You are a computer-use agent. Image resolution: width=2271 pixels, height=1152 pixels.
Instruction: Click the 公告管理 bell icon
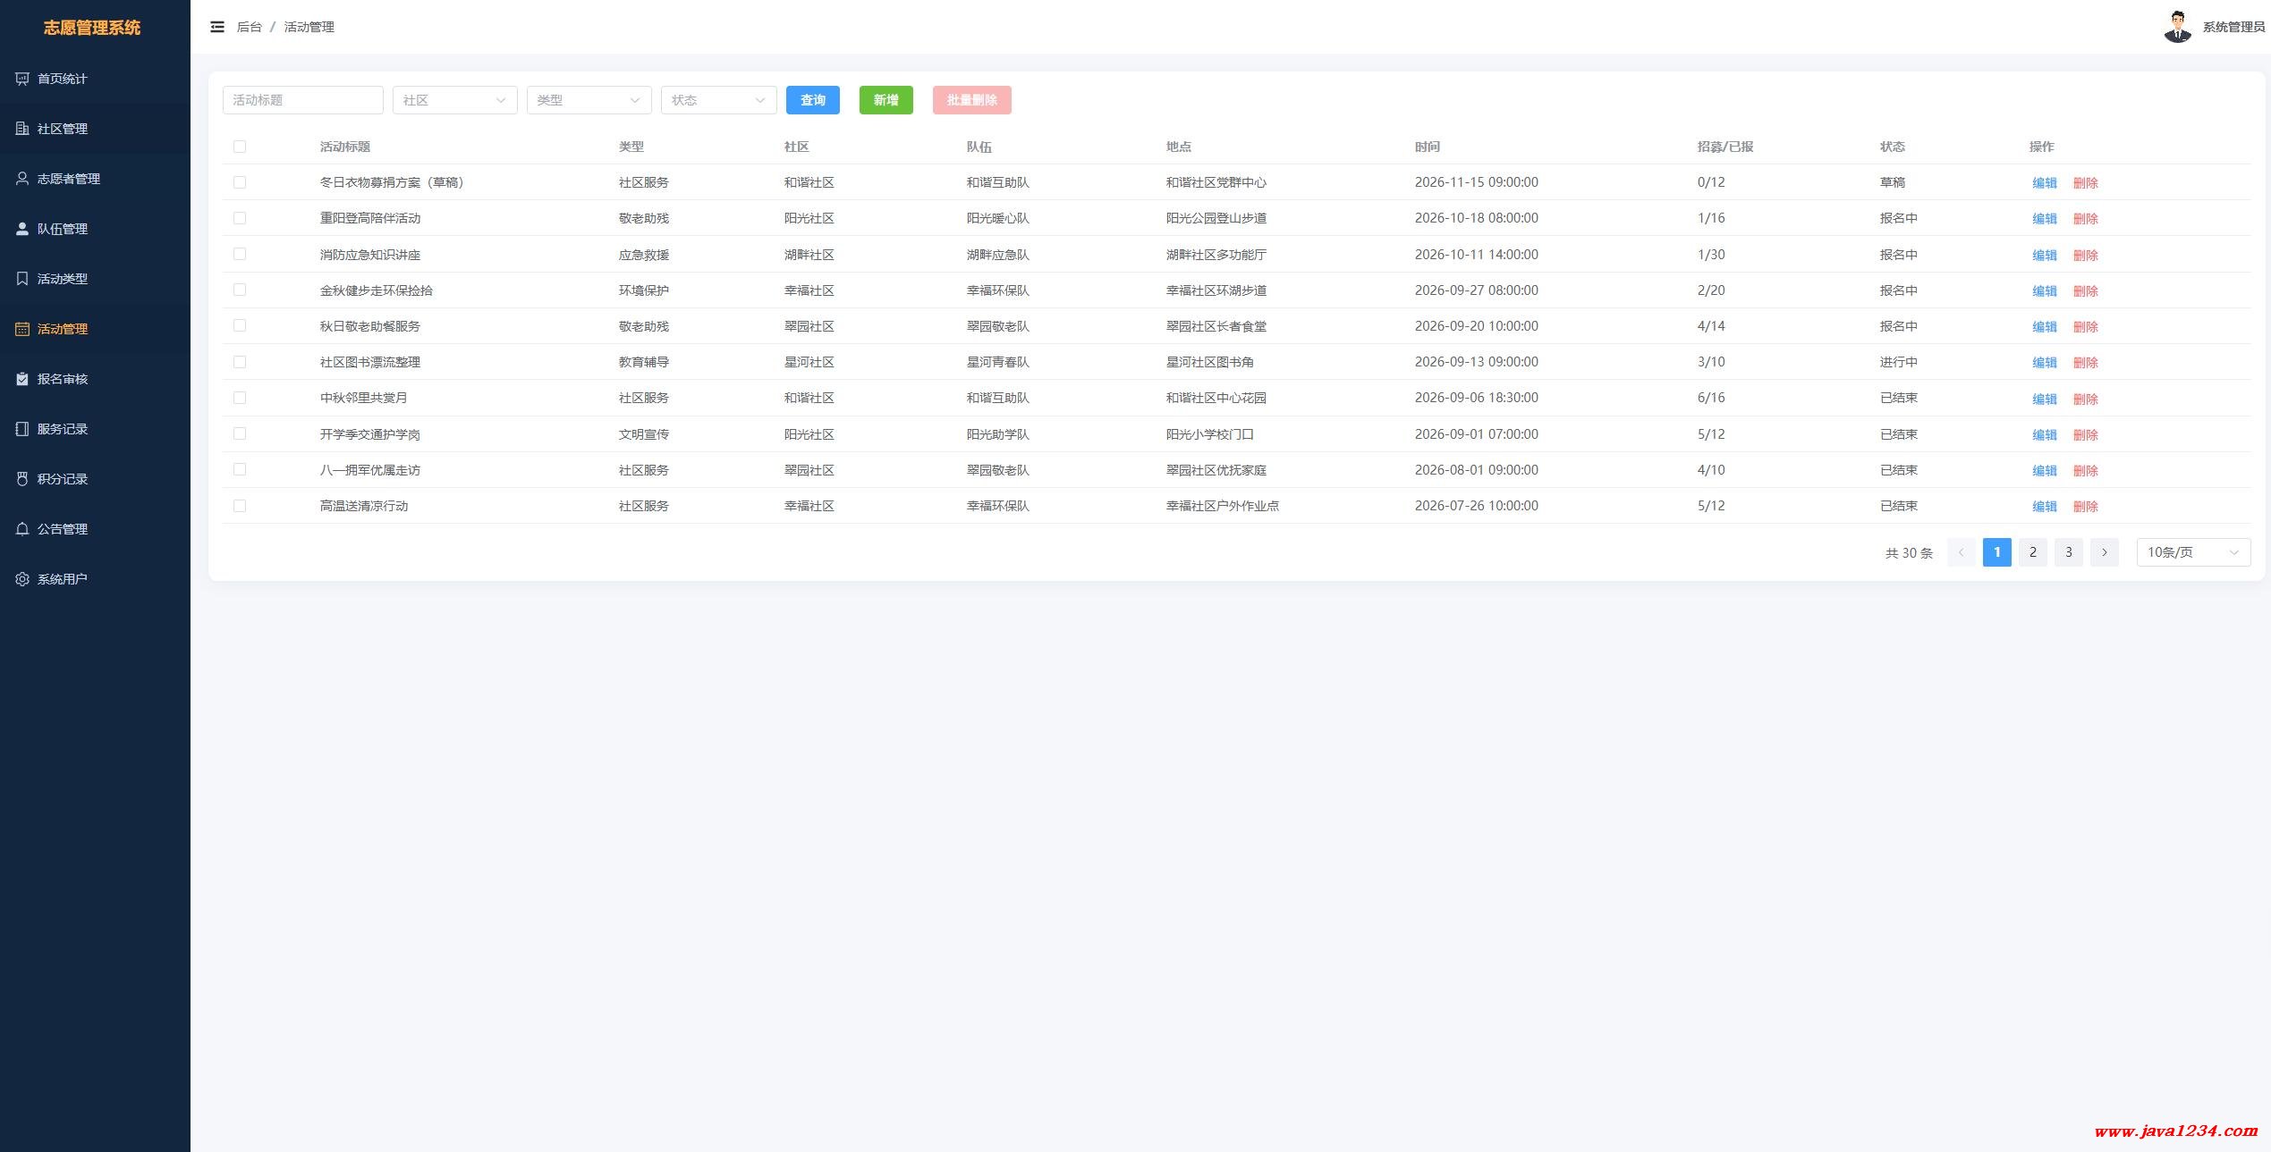click(22, 529)
